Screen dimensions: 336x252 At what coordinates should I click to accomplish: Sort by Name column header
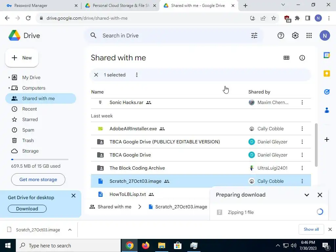[97, 92]
